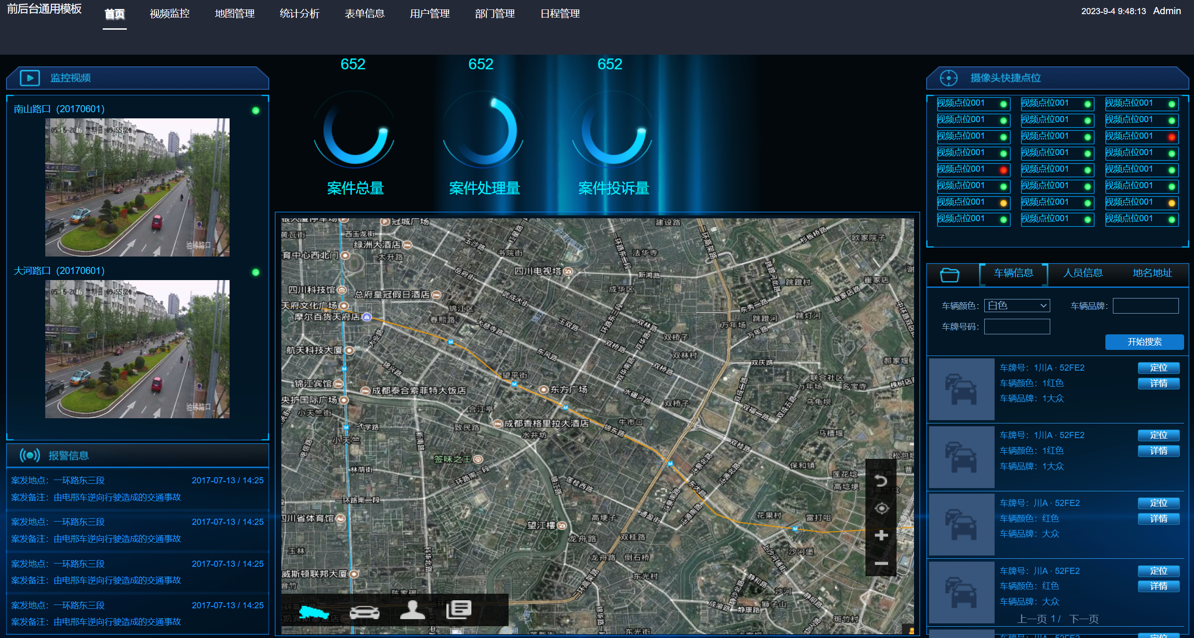This screenshot has height=638, width=1194.
Task: Click the map rotate/undo arrow control
Action: point(881,481)
